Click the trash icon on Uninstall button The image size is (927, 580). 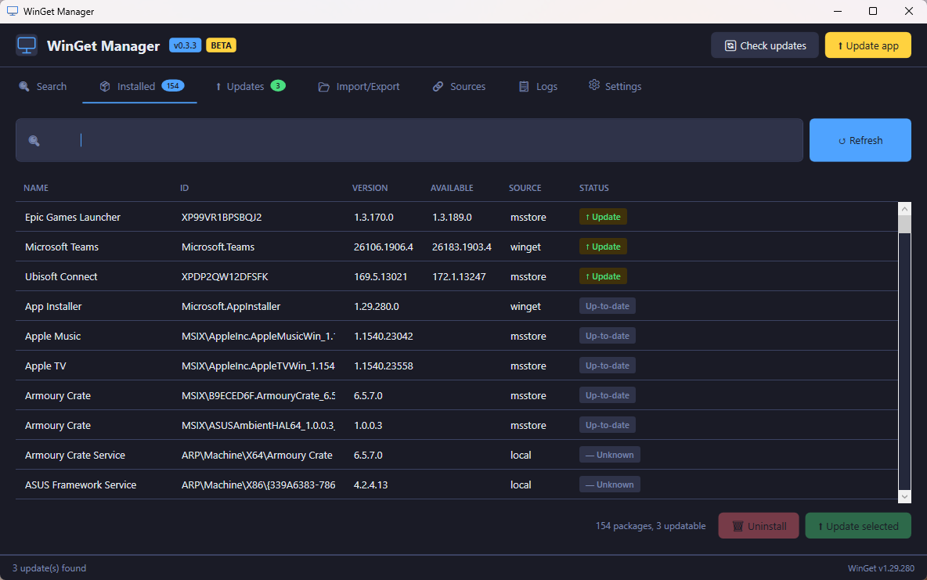[x=738, y=526]
